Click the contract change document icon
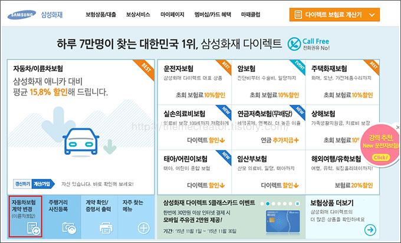 click(x=34, y=228)
